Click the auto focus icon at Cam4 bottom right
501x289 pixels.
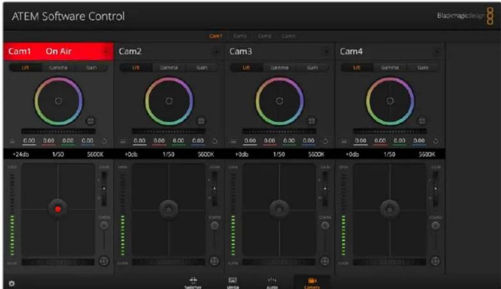pyautogui.click(x=436, y=261)
